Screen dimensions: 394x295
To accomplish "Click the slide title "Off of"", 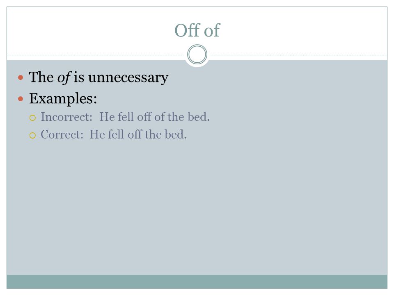I will (x=197, y=30).
